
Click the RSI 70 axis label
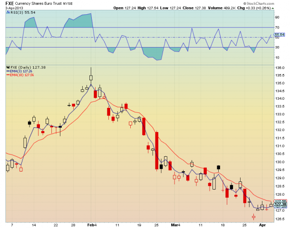coord(277,28)
